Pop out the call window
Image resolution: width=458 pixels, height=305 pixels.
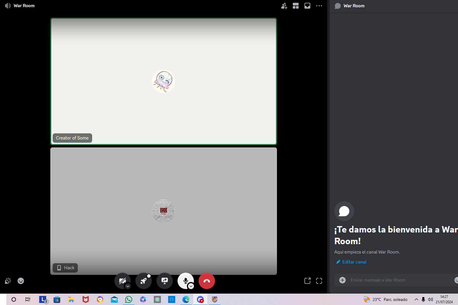[307, 281]
